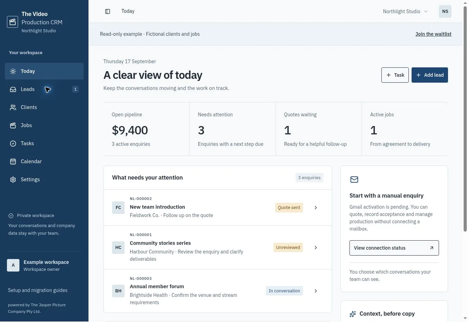Click the page vertical scrollbar
The width and height of the screenshot is (473, 325).
tap(465, 118)
